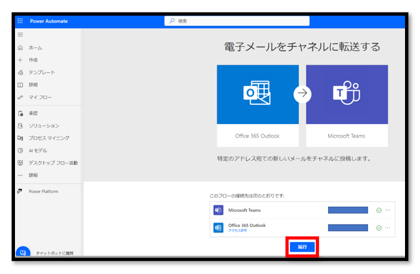Click the テンプレート icon
Screen dimensions: 420x274
coord(20,72)
